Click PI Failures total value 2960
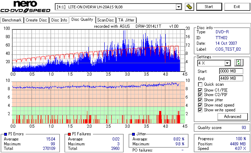Image resolution: width=251 pixels, height=153 pixels. pyautogui.click(x=115, y=148)
